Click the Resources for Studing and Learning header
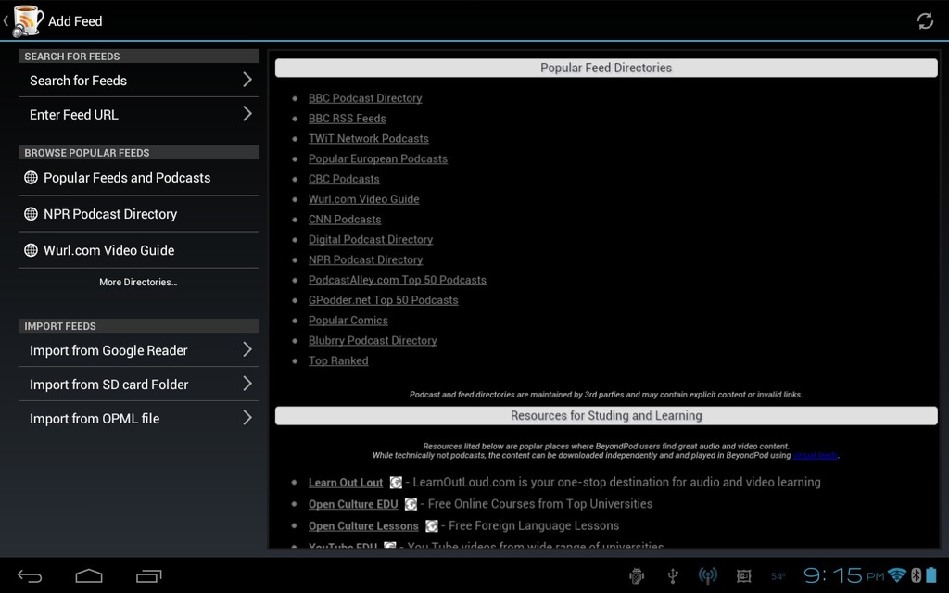The image size is (949, 593). [606, 416]
